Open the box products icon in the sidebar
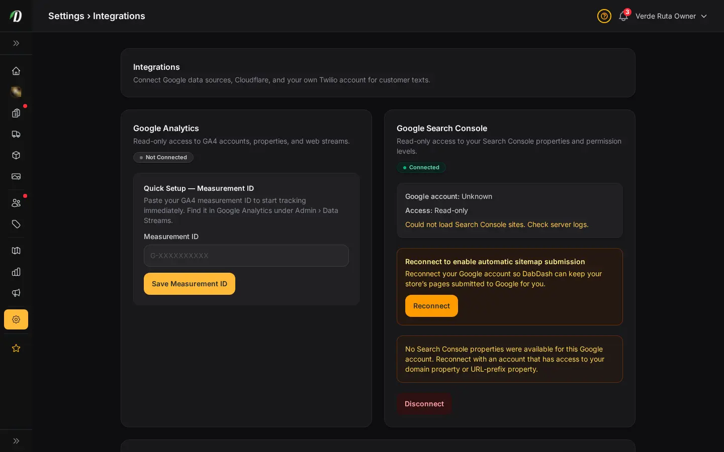Viewport: 724px width, 452px height. (x=16, y=155)
